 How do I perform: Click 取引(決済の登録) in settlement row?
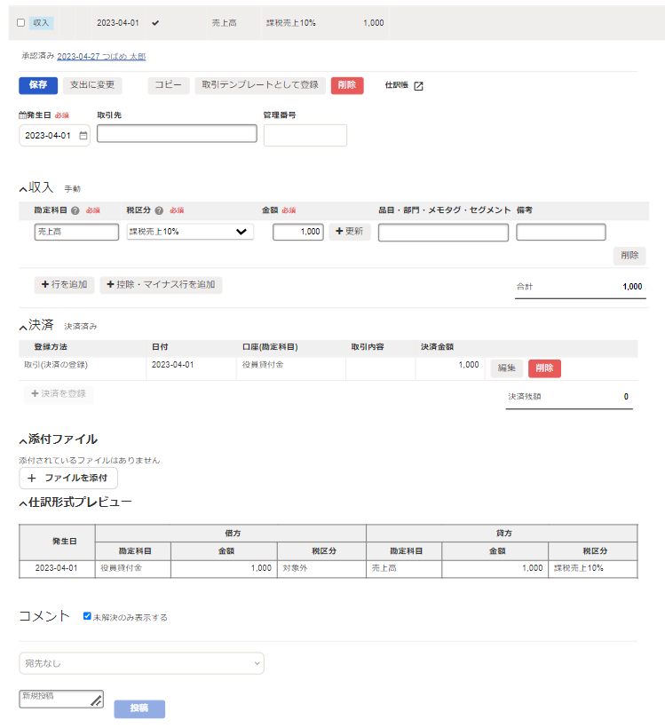56,365
